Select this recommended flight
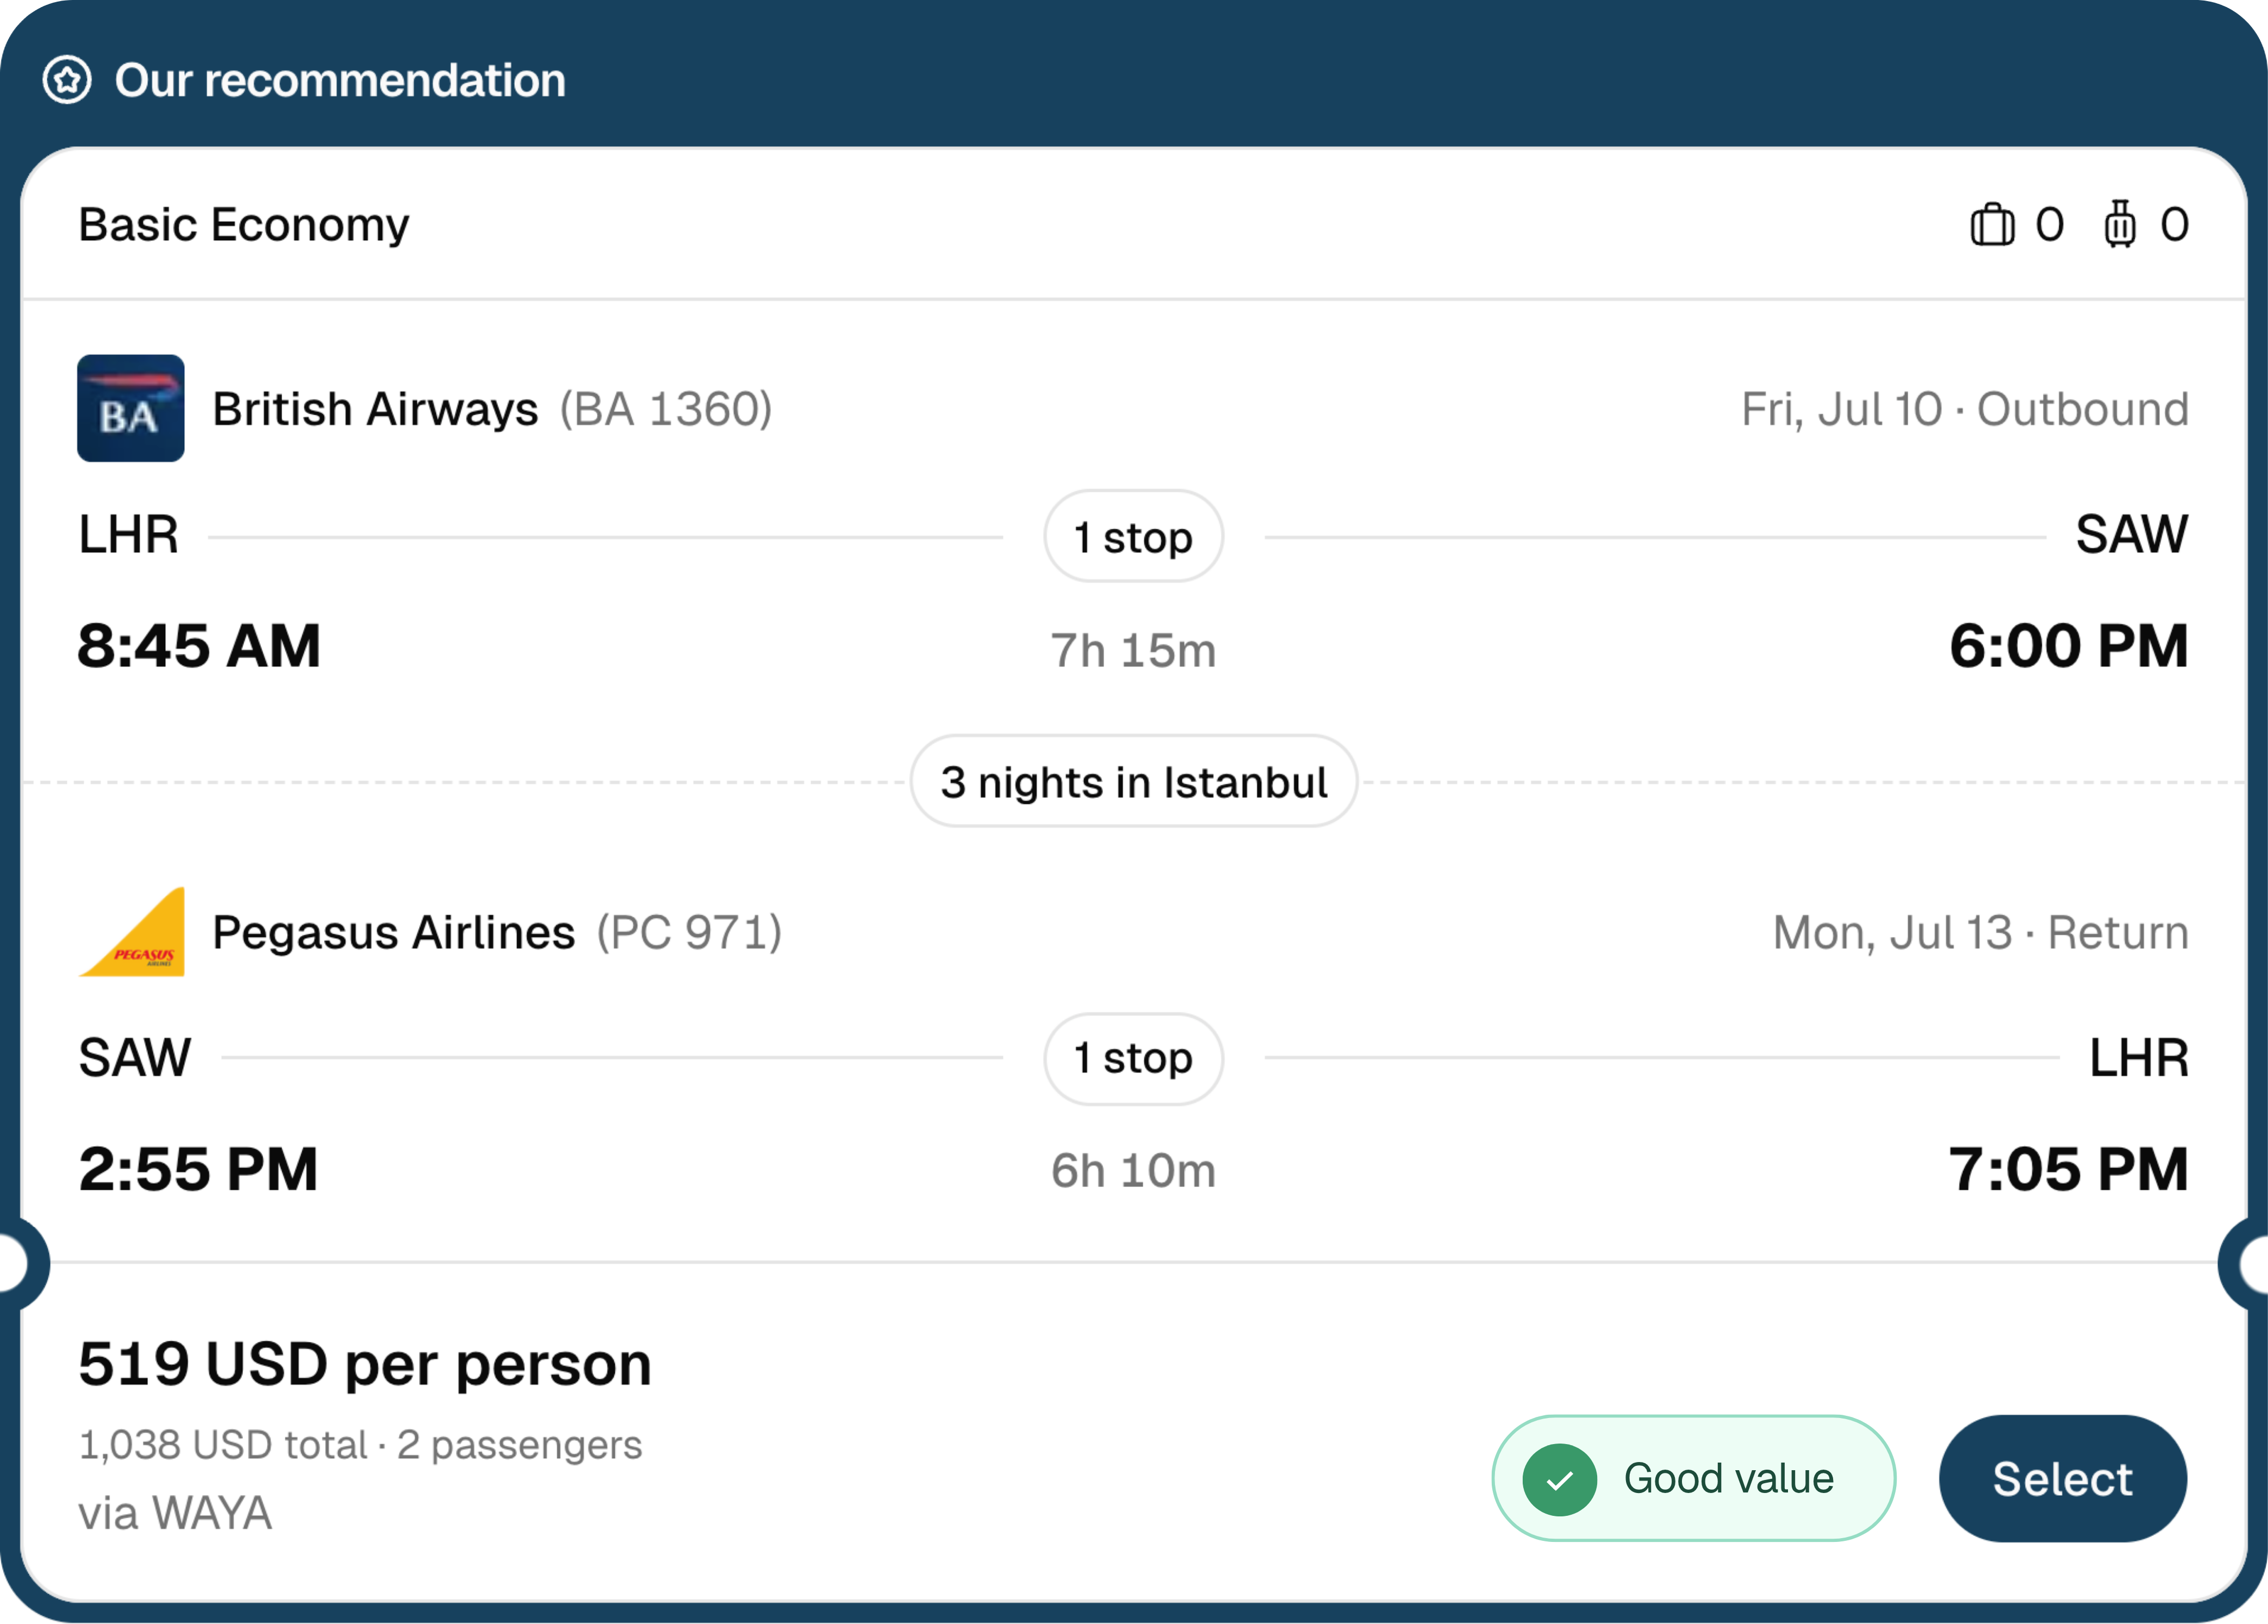The height and width of the screenshot is (1624, 2268). coord(2062,1479)
